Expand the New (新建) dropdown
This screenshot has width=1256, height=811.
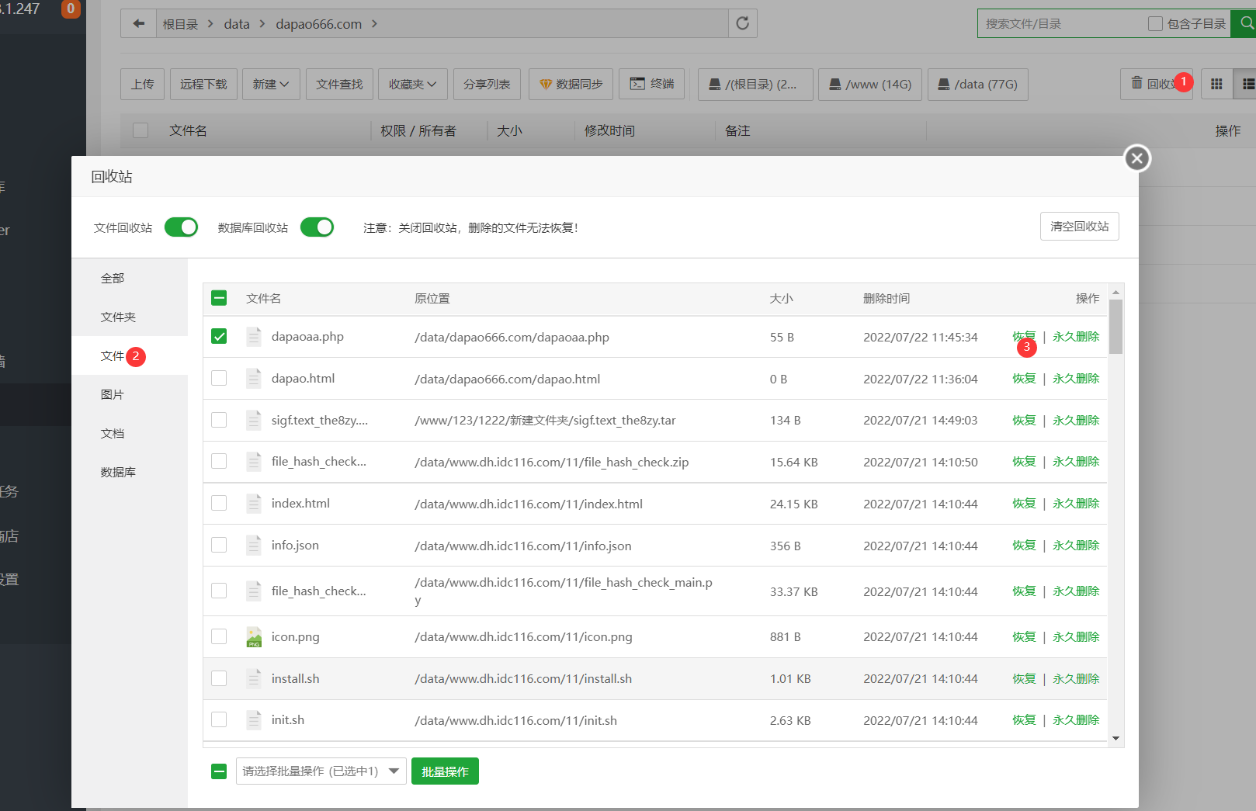tap(270, 84)
